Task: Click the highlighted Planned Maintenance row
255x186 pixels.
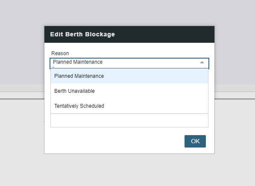Action: pos(129,76)
